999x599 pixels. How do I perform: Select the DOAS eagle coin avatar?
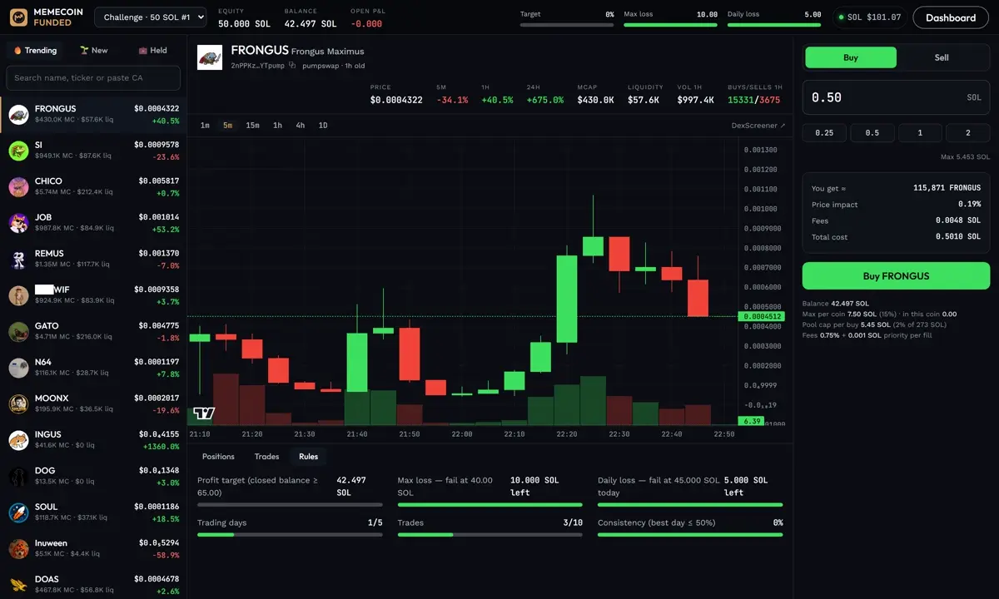click(x=18, y=585)
